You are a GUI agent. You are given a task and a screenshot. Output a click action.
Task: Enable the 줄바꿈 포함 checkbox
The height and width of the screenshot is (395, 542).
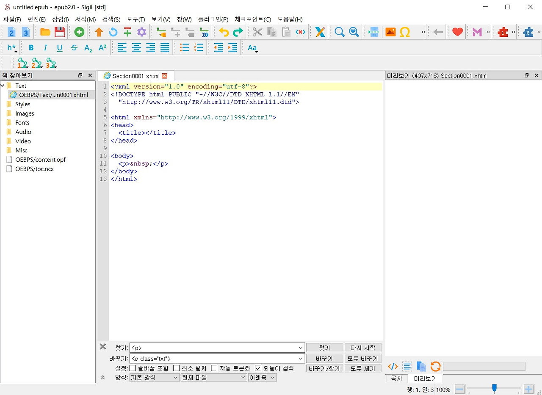tap(133, 368)
